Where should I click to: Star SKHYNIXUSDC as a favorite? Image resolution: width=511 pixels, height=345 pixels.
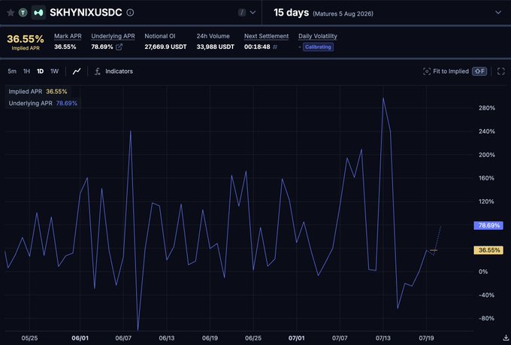click(x=11, y=13)
